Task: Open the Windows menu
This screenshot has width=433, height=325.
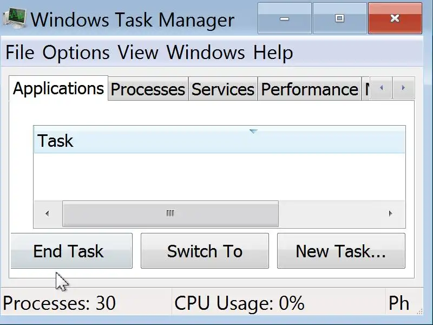Action: [206, 53]
